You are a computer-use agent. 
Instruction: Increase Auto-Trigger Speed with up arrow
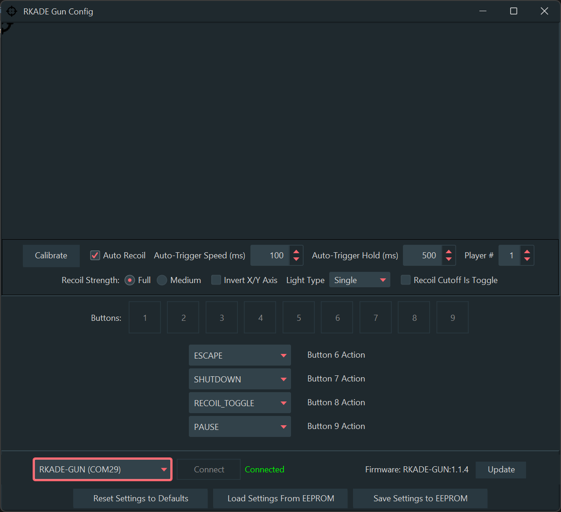(296, 252)
